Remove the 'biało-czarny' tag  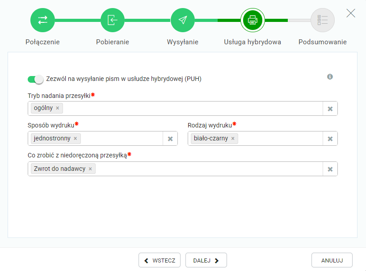[233, 139]
